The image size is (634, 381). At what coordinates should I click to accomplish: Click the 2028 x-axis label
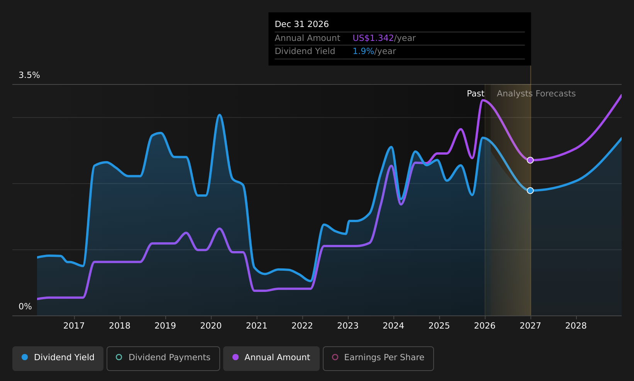click(x=576, y=326)
